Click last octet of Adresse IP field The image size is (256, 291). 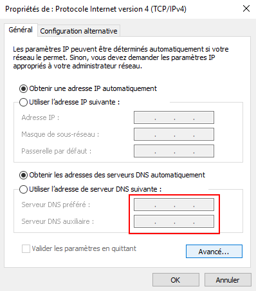point(203,117)
